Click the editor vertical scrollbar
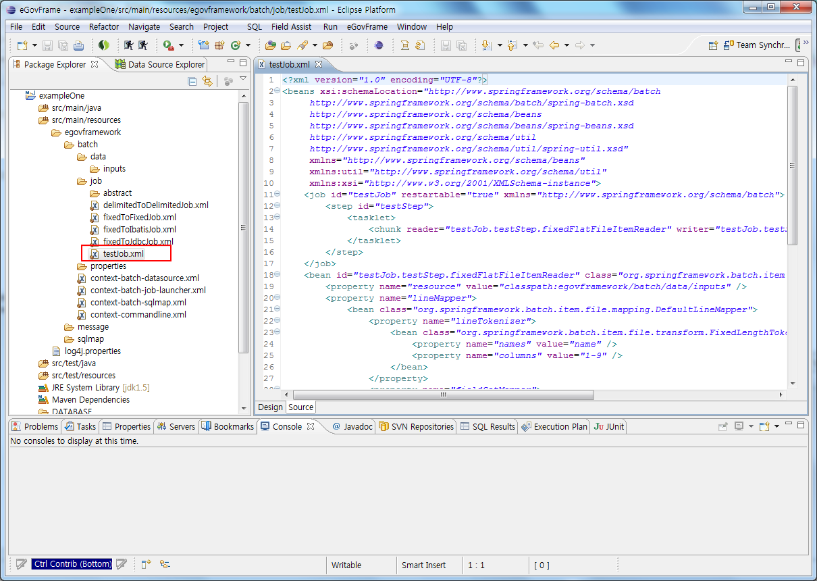 (x=792, y=166)
